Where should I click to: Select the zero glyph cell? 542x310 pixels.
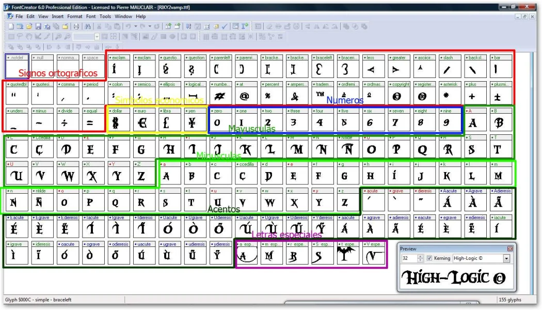click(220, 119)
